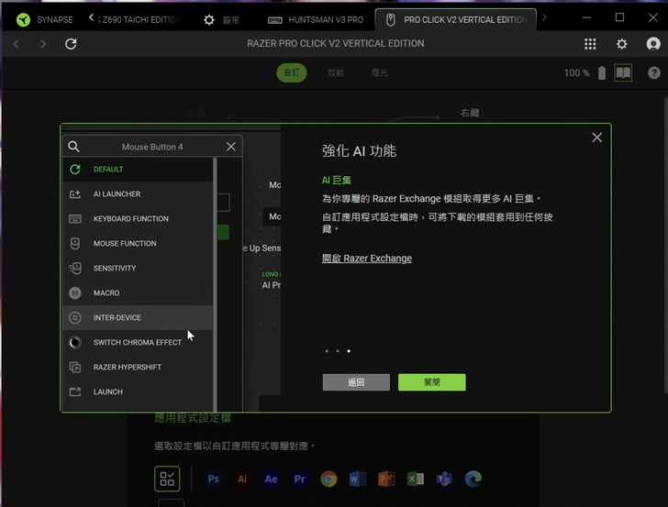The image size is (668, 507).
Task: Open the Macro assignment option
Action: (106, 293)
